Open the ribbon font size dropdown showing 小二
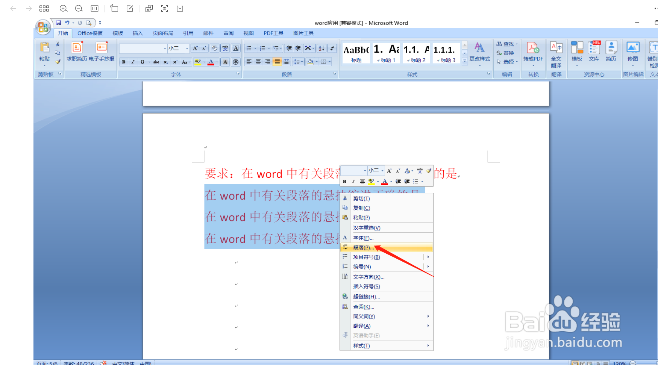Screen dimensions: 658x365 click(187, 48)
